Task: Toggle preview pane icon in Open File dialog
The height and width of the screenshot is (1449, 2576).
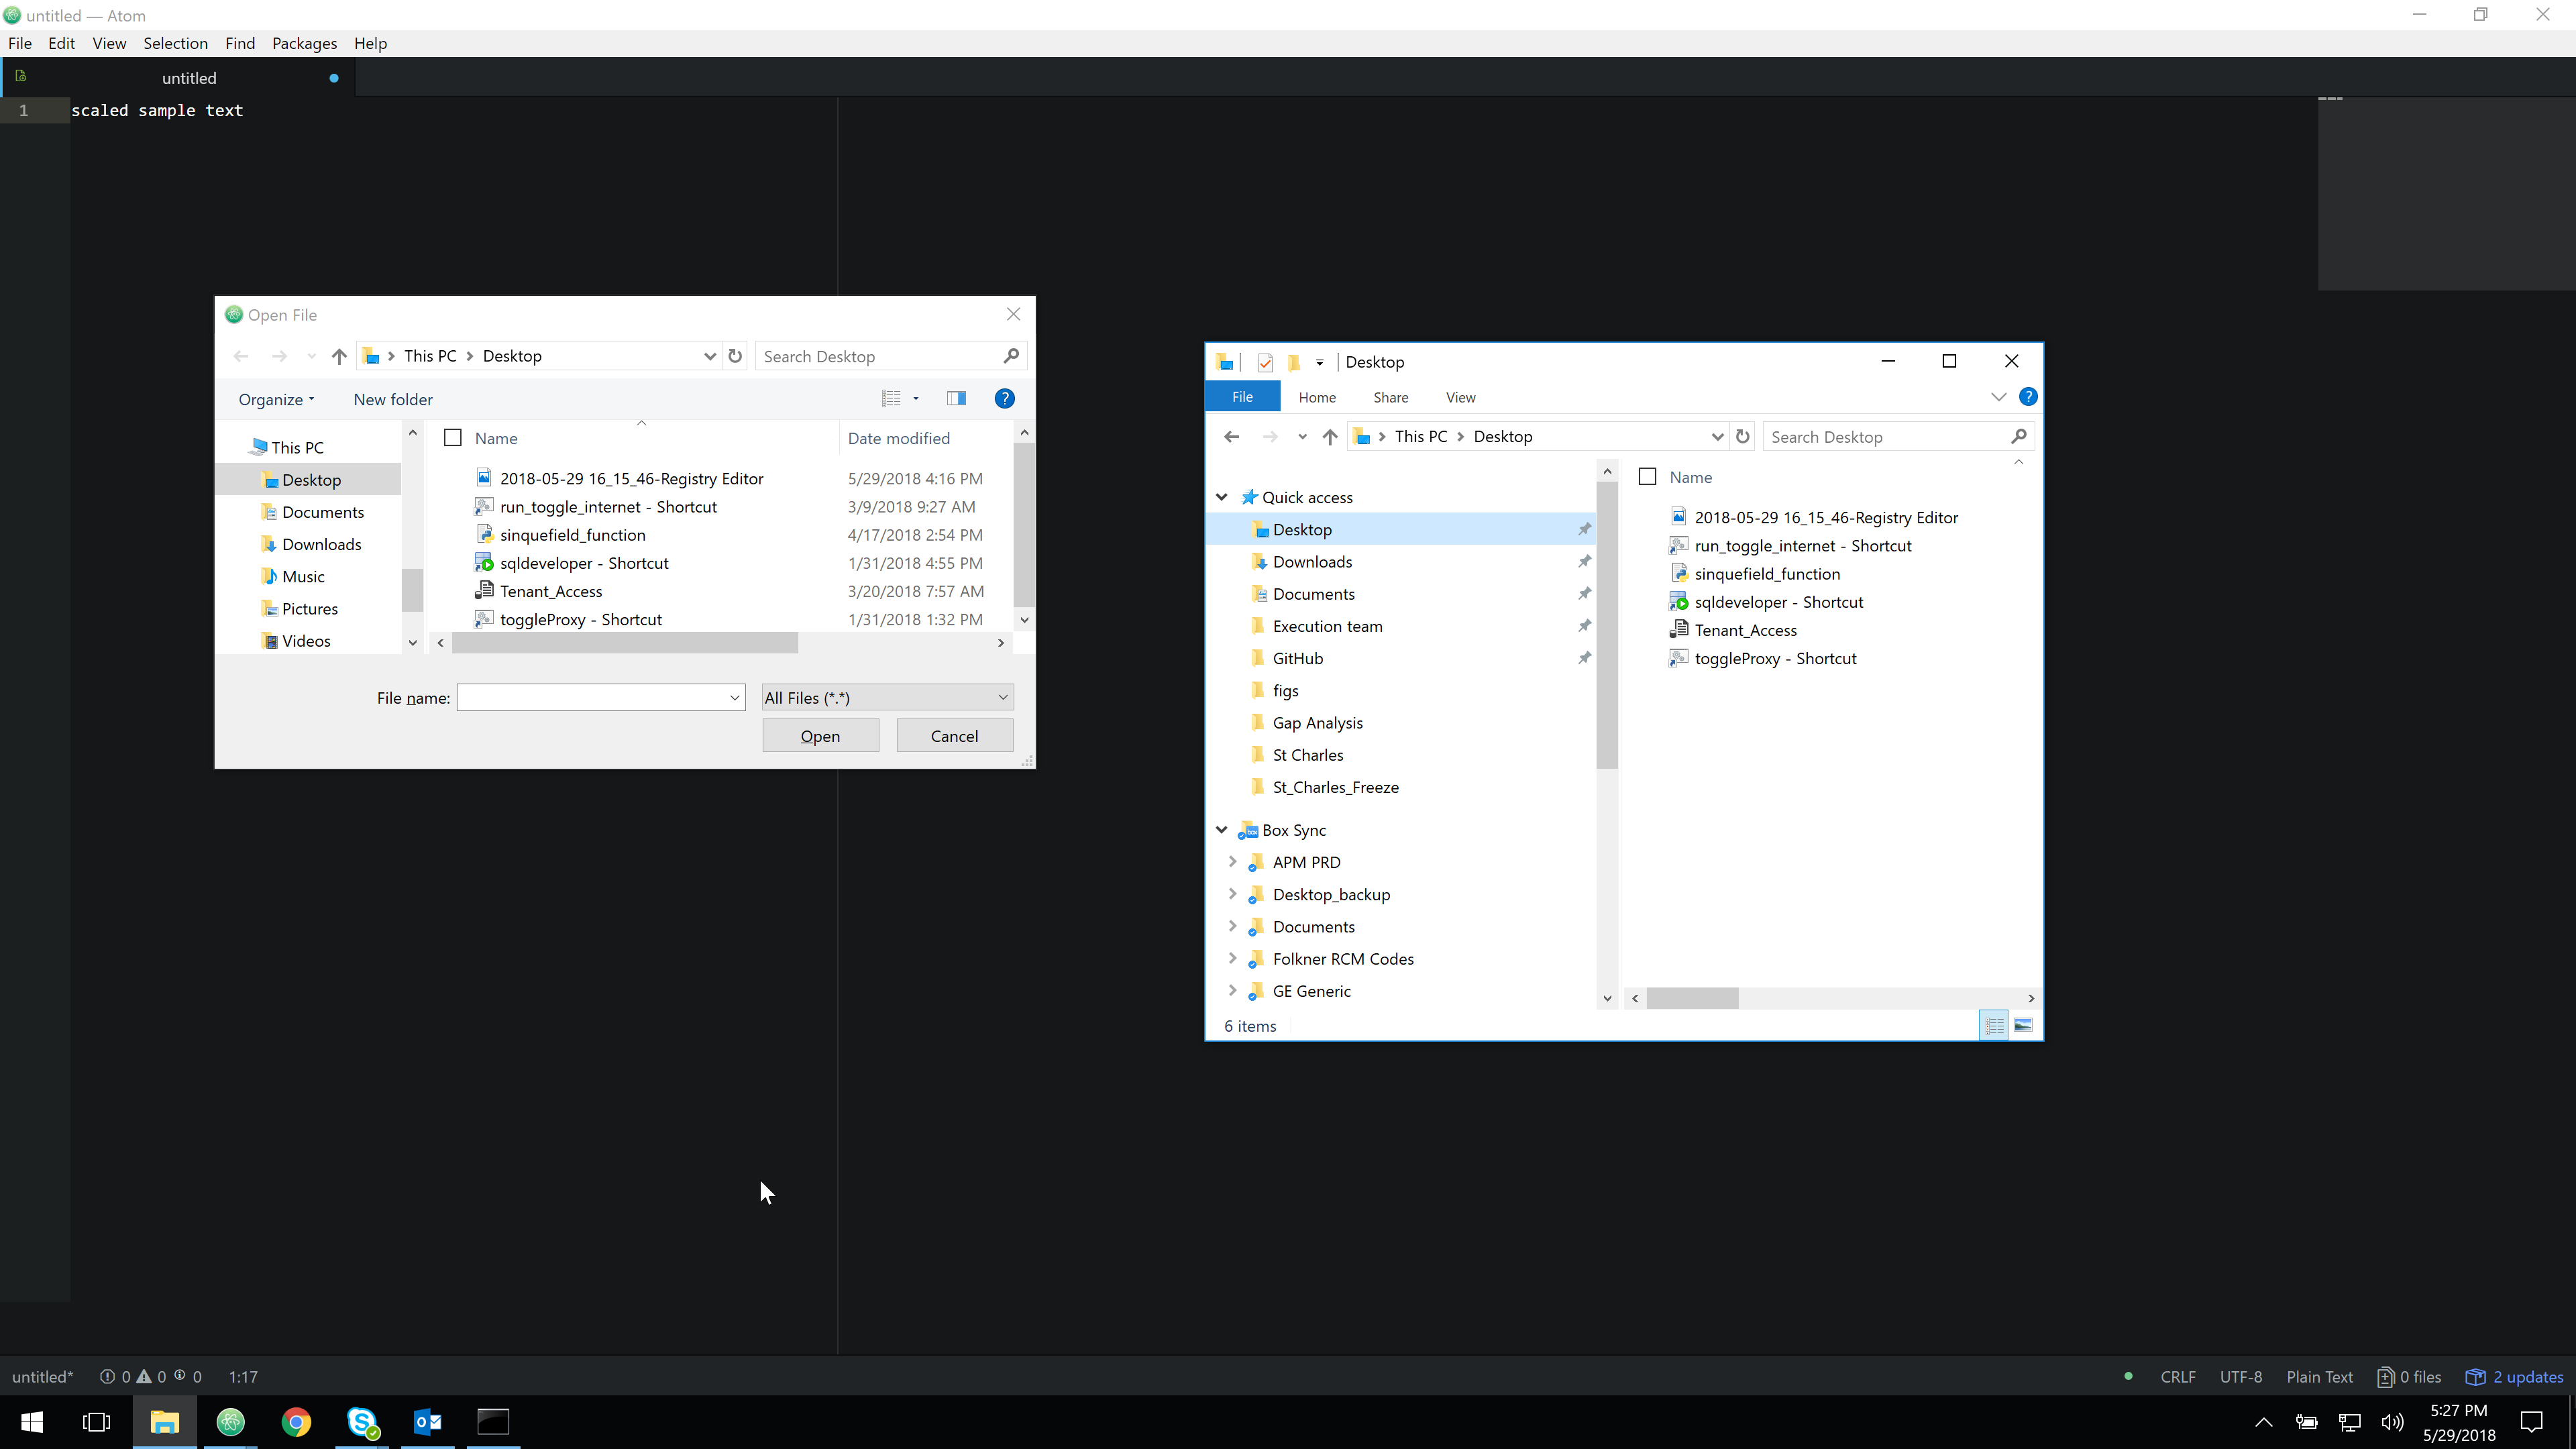Action: pos(956,398)
